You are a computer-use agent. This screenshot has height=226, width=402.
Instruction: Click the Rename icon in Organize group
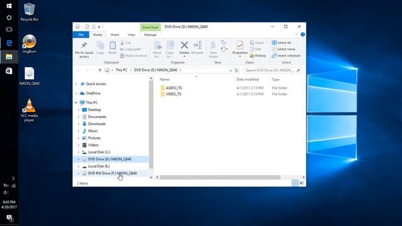[x=197, y=45]
